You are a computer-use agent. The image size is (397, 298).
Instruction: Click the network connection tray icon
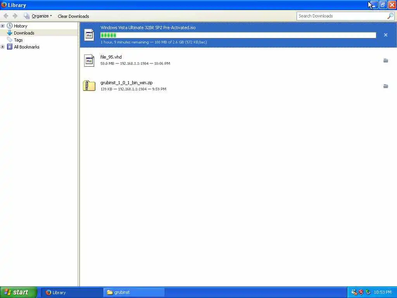[x=354, y=292]
